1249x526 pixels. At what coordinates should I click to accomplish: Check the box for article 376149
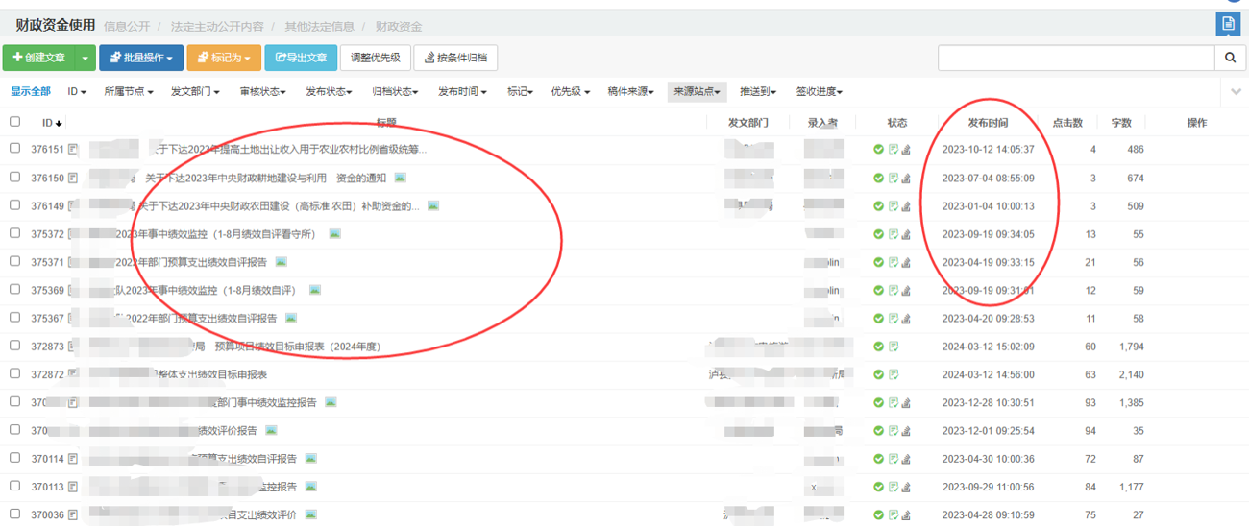(x=14, y=205)
